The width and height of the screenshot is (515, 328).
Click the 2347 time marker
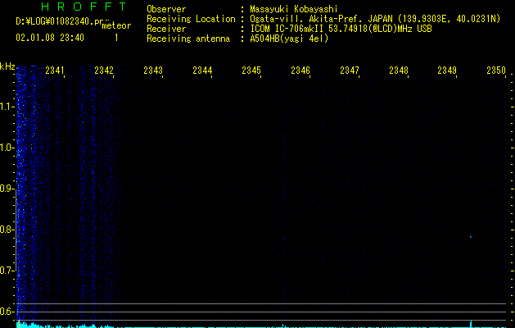click(349, 71)
